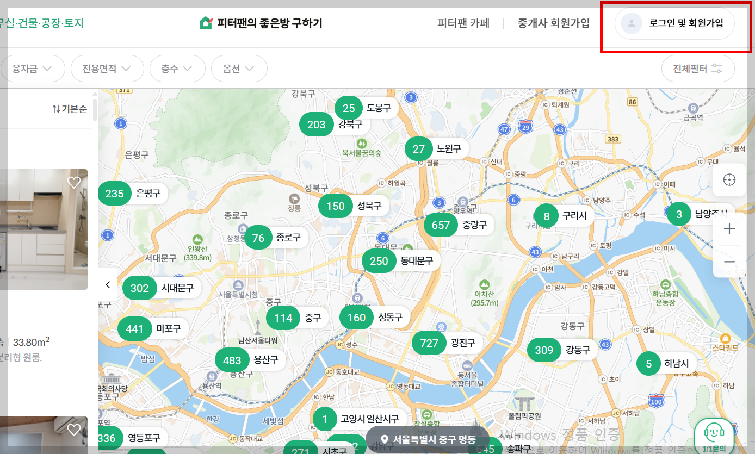The height and width of the screenshot is (454, 755).
Task: Favorite the kitchen listing with the heart toggle
Action: click(74, 182)
